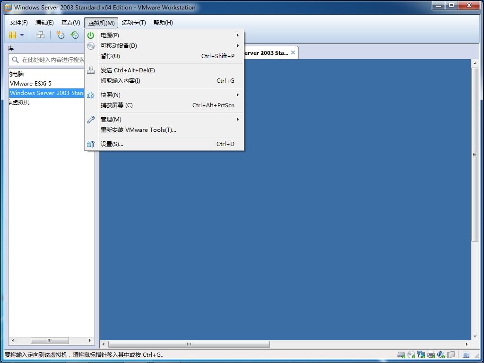Viewport: 484px width, 363px height.
Task: Select 暂停(U) menu entry
Action: [164, 56]
